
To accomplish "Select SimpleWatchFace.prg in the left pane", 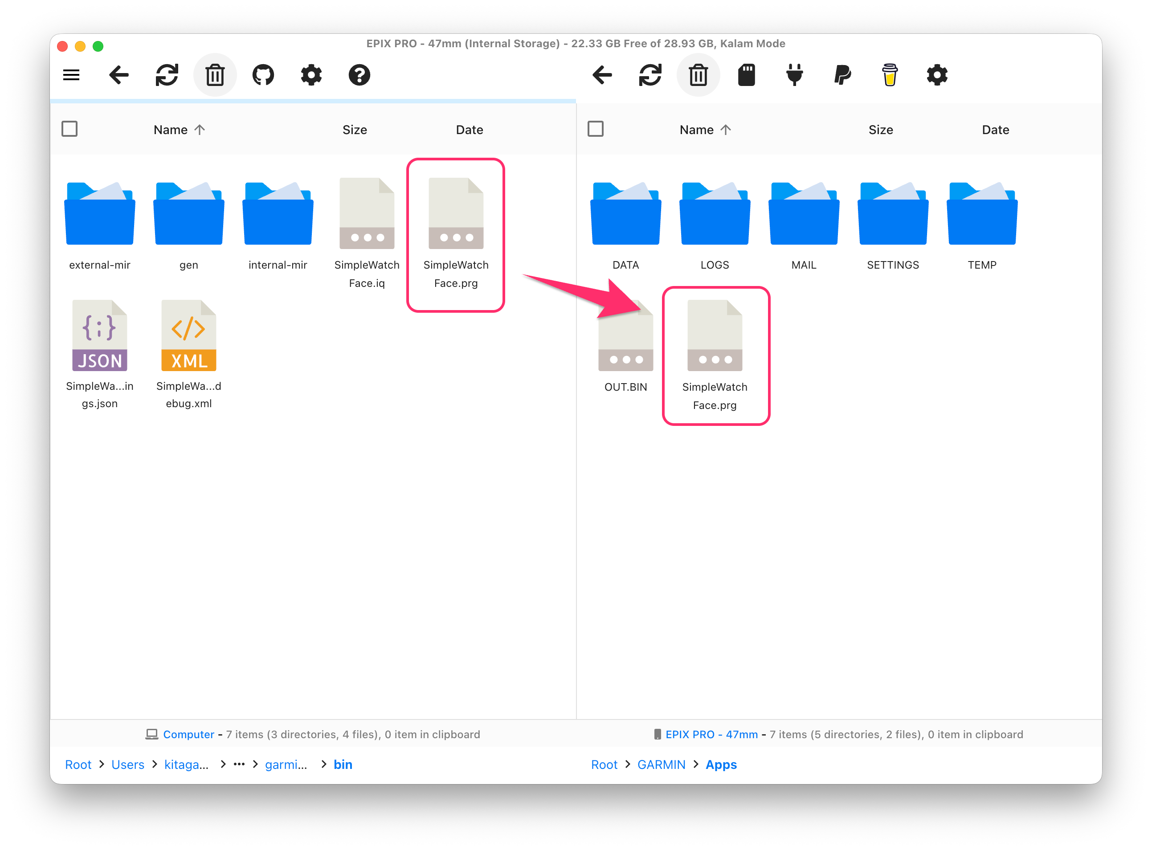I will [456, 233].
